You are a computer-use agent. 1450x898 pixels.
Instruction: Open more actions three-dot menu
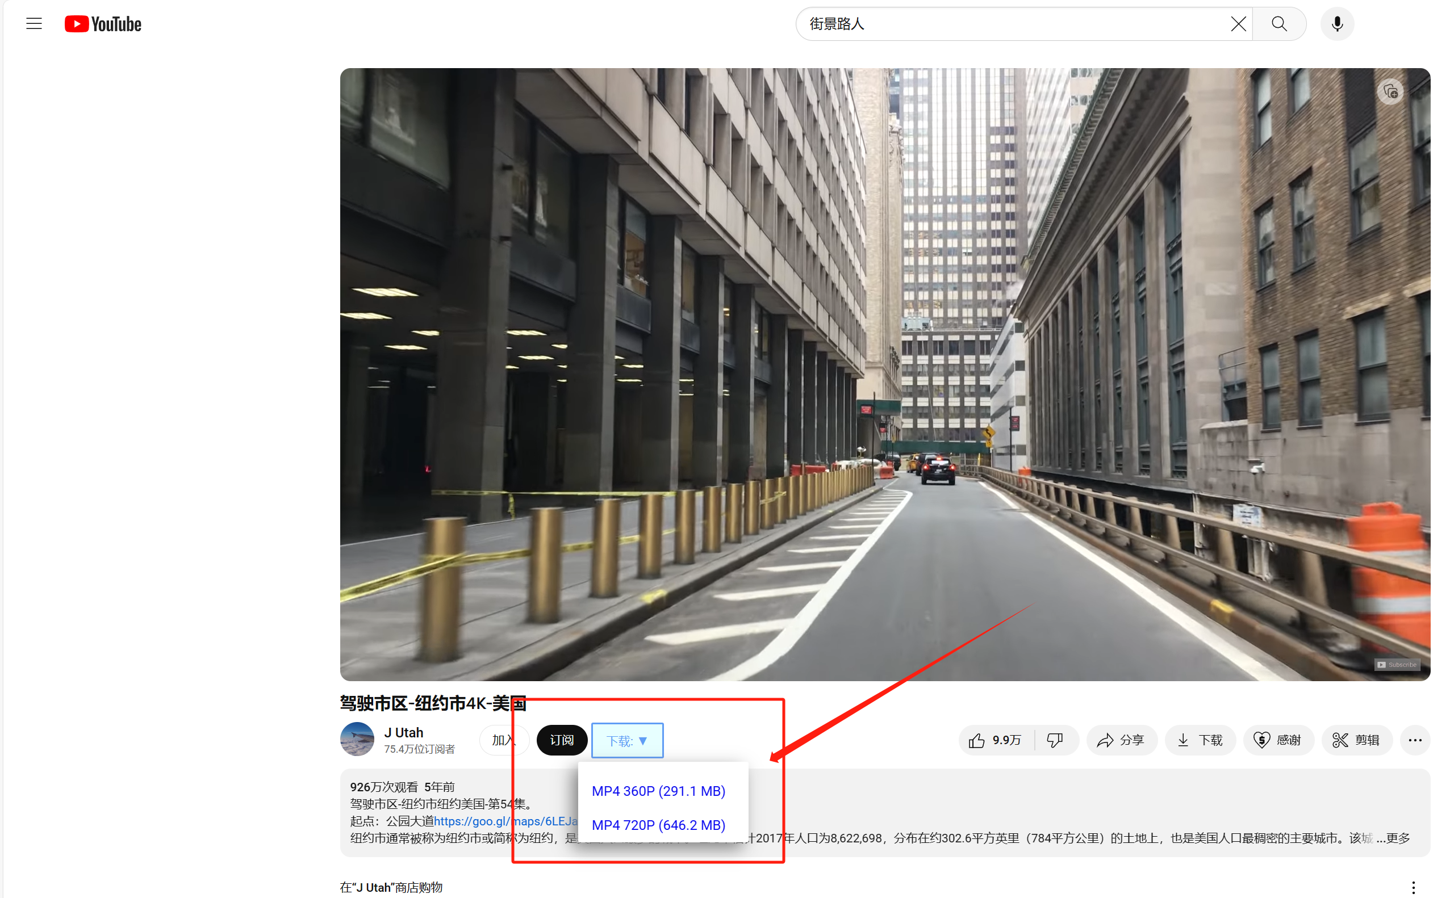point(1415,740)
